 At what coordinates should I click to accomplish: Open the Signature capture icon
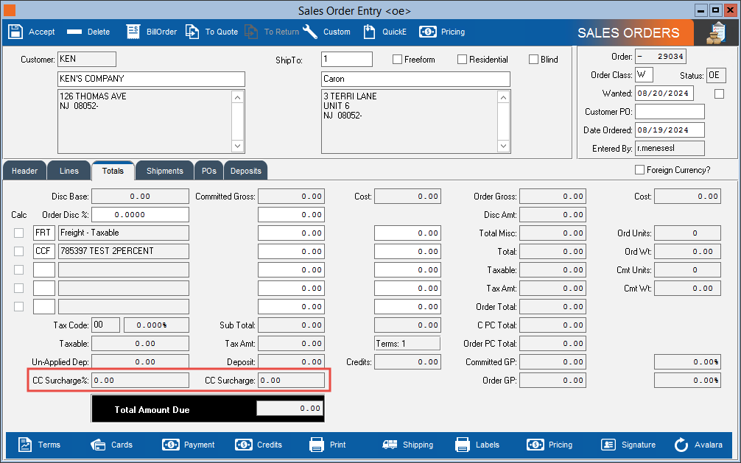click(608, 445)
